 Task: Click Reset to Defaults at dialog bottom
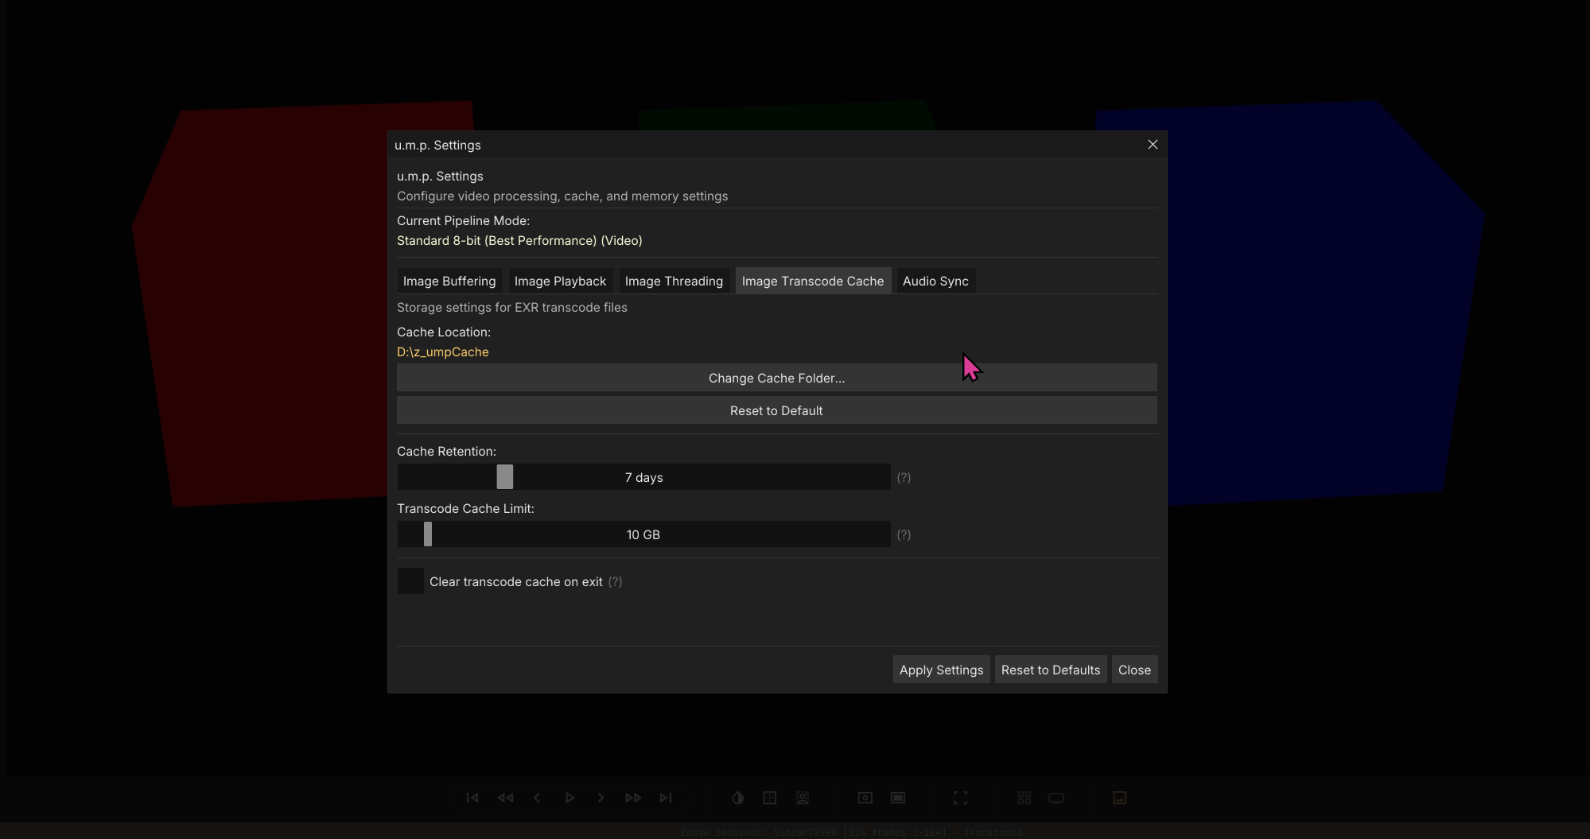pyautogui.click(x=1050, y=670)
